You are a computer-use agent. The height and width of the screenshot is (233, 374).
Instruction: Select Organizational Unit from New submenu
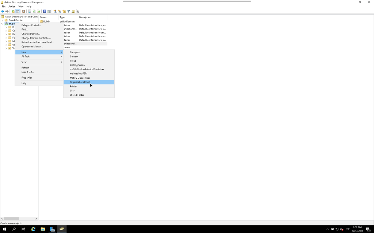click(x=80, y=82)
